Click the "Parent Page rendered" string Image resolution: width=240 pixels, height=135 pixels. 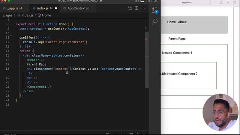point(64,42)
